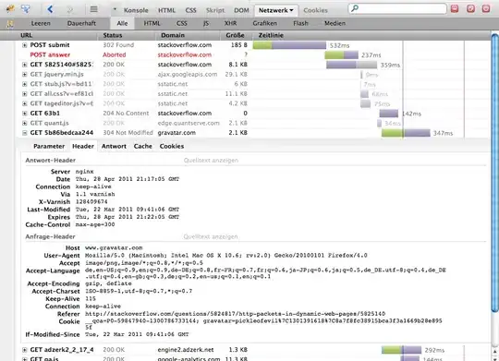Click the Leeren button to clear
The image size is (499, 361).
(41, 23)
